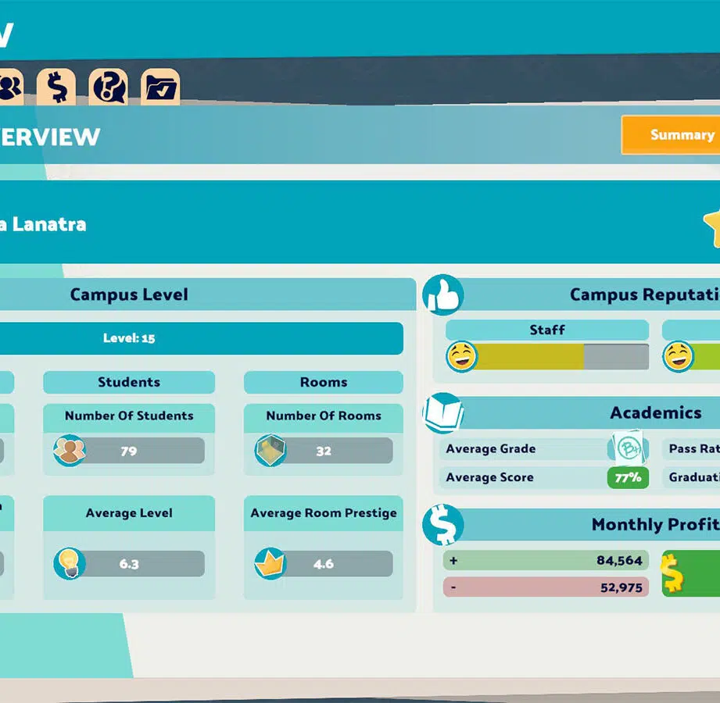This screenshot has height=703, width=720.
Task: Click the income row showing 84,564
Action: tap(546, 560)
